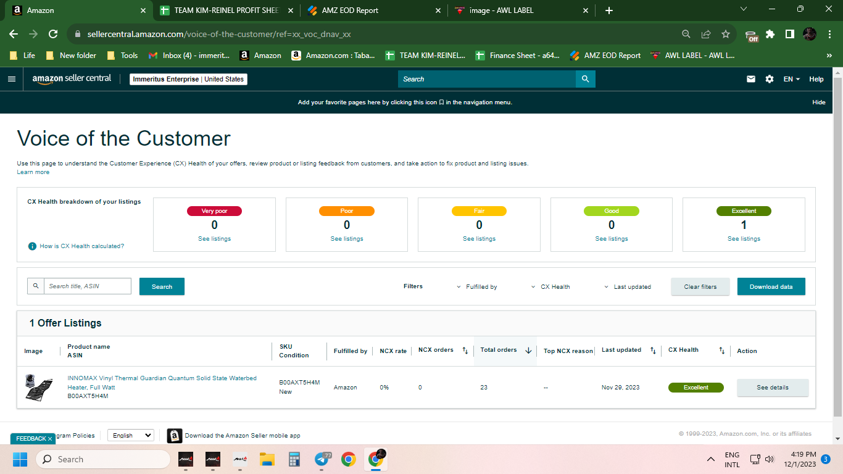This screenshot has height=474, width=843.
Task: Open the messages envelope icon
Action: coord(751,79)
